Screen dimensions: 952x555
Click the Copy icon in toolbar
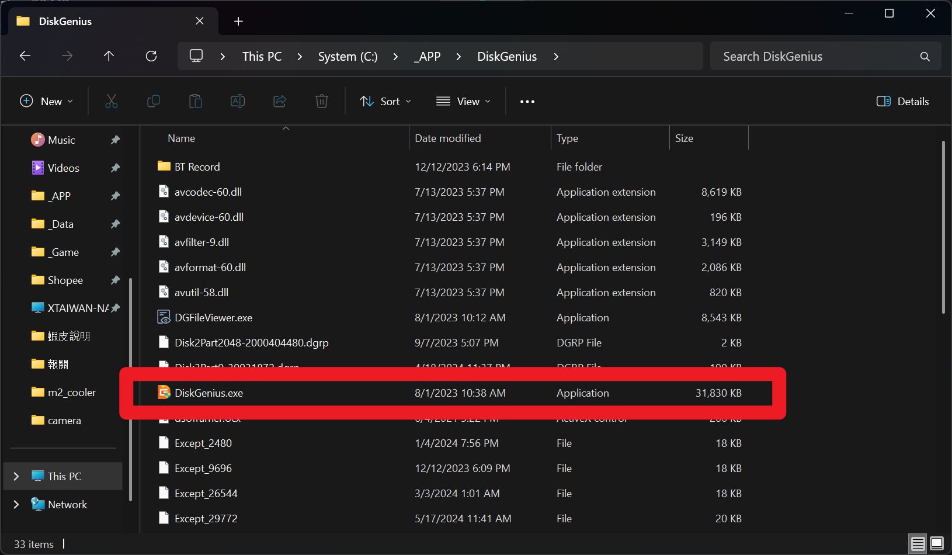(x=154, y=102)
